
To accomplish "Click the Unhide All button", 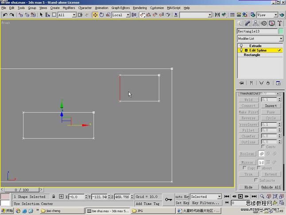I will pos(271,187).
